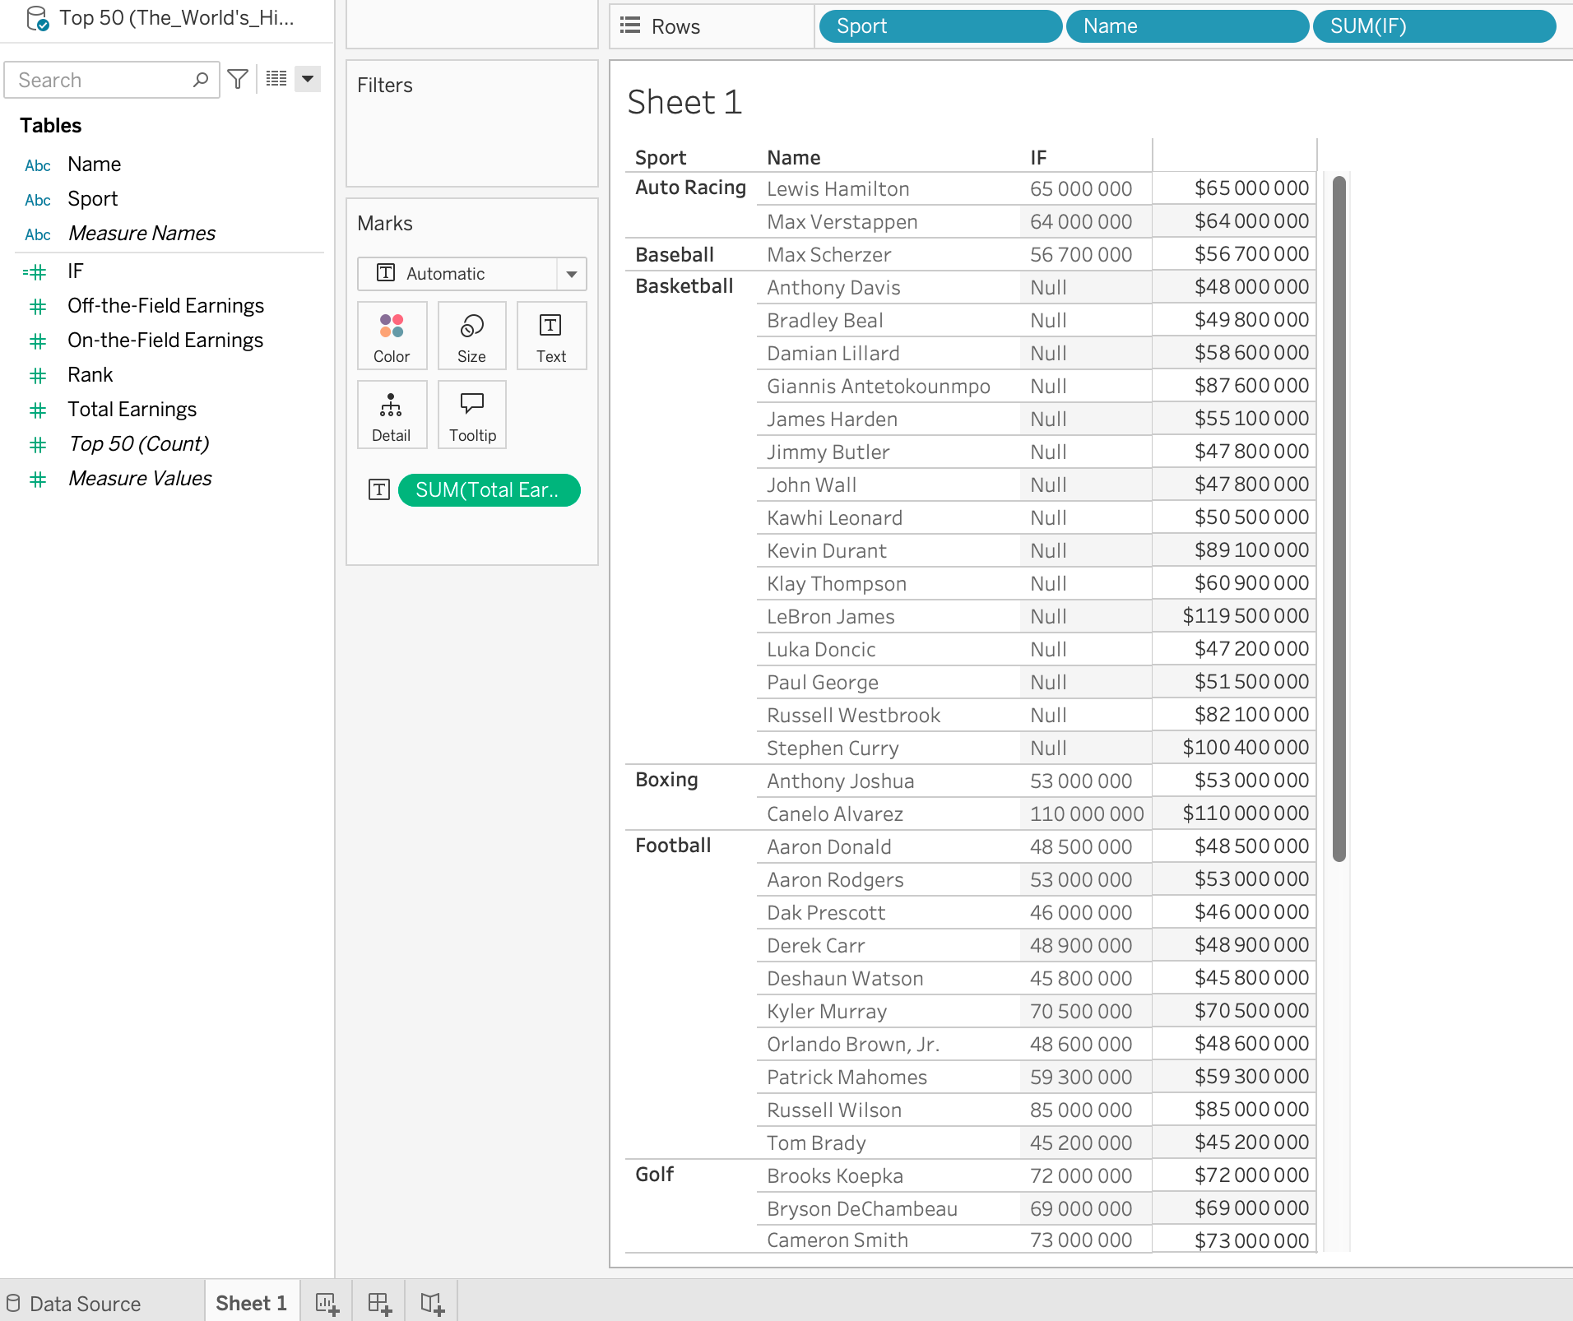Viewport: 1573px width, 1321px height.
Task: Create a new story
Action: (431, 1303)
